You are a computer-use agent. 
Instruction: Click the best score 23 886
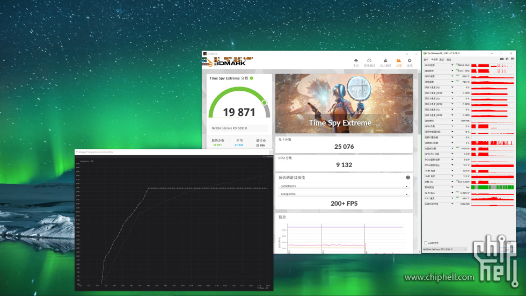pyautogui.click(x=260, y=146)
